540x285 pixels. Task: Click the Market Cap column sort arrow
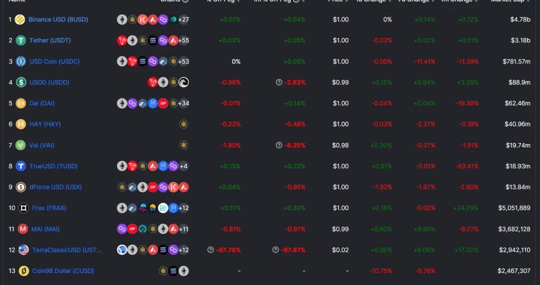(x=528, y=1)
